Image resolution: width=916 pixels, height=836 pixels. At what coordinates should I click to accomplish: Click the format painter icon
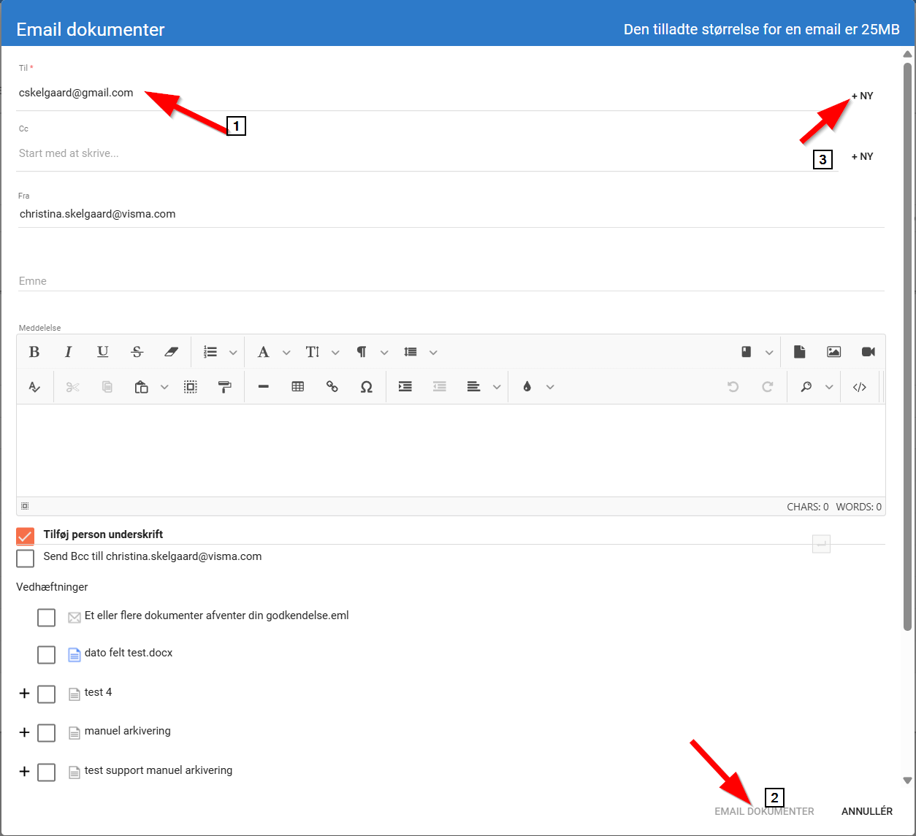225,387
